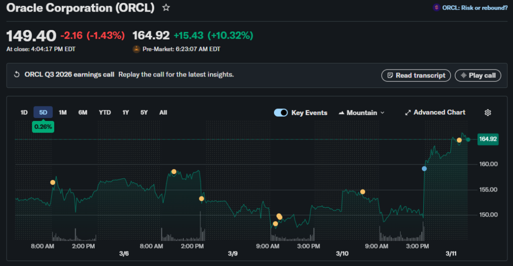Select the 5Y time range
This screenshot has height=266, width=513.
[x=144, y=112]
